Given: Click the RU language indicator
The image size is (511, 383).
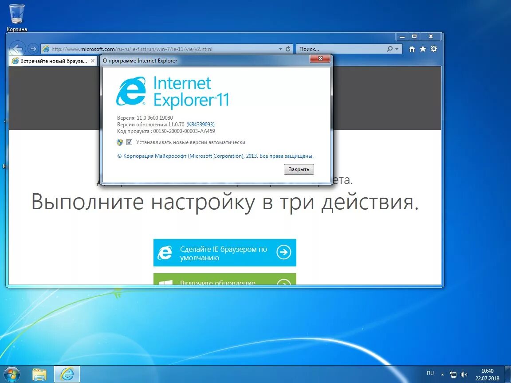Looking at the screenshot, I should pyautogui.click(x=430, y=373).
